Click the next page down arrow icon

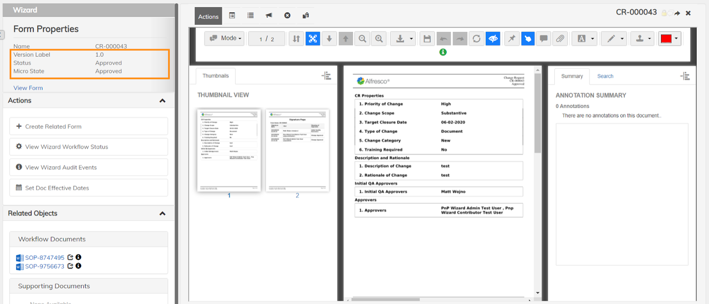coord(329,39)
